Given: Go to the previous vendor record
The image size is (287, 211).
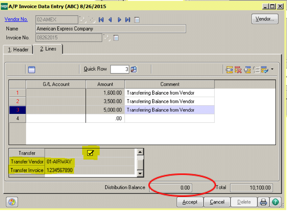Looking at the screenshot, I should point(110,20).
